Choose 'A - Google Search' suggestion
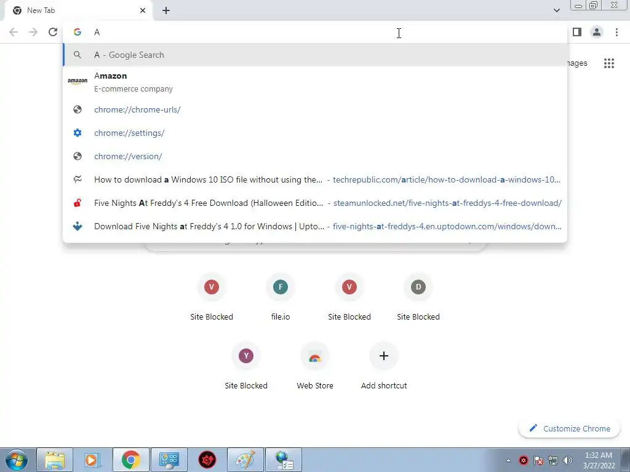The image size is (630, 472). [315, 55]
